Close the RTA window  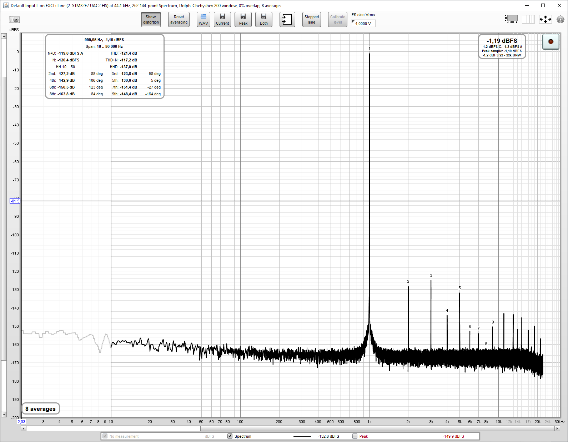pos(559,5)
